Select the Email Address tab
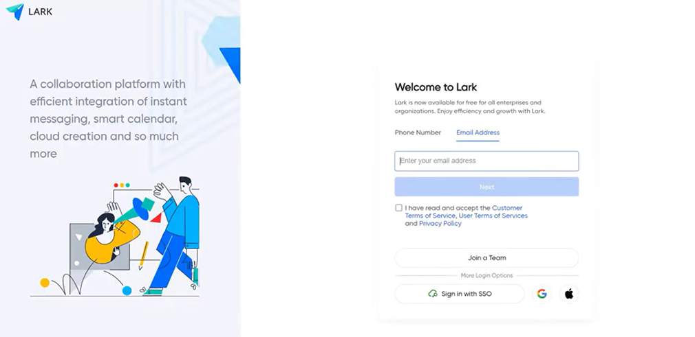The width and height of the screenshot is (695, 337). pos(478,132)
